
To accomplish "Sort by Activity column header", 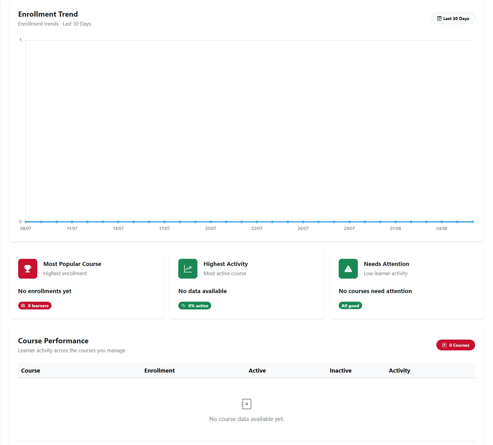I will click(399, 371).
